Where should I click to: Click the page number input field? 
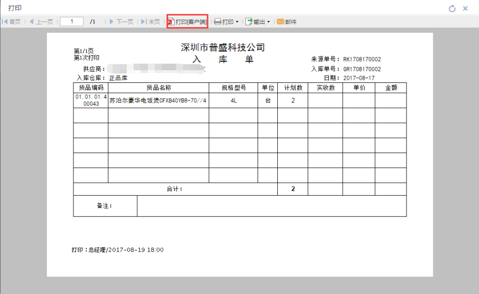pos(71,22)
